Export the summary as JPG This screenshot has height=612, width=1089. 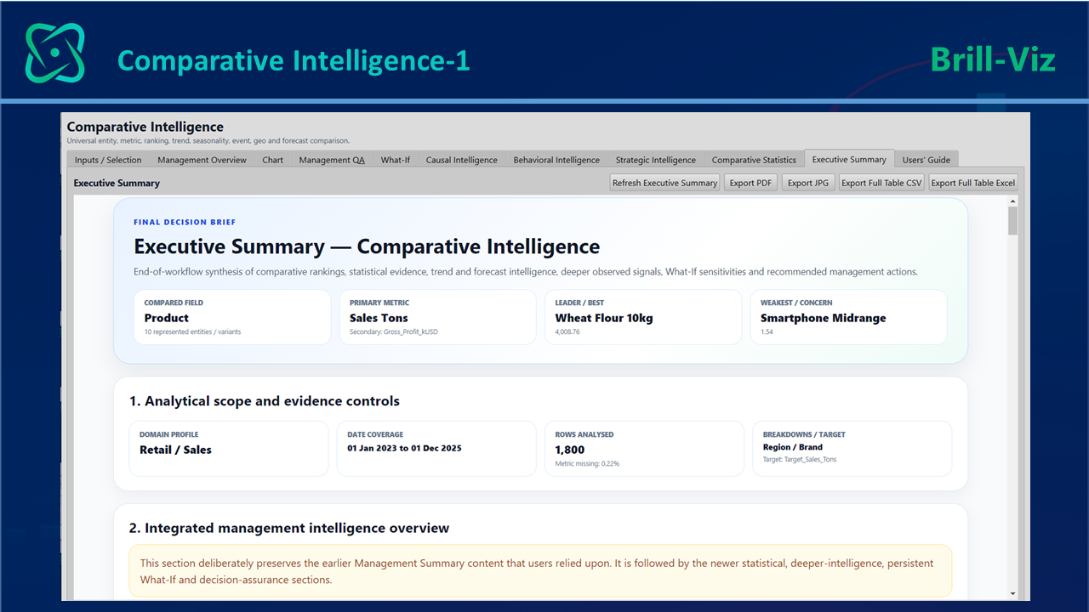(x=808, y=183)
